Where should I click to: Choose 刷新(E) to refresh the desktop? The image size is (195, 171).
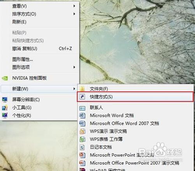(39, 22)
